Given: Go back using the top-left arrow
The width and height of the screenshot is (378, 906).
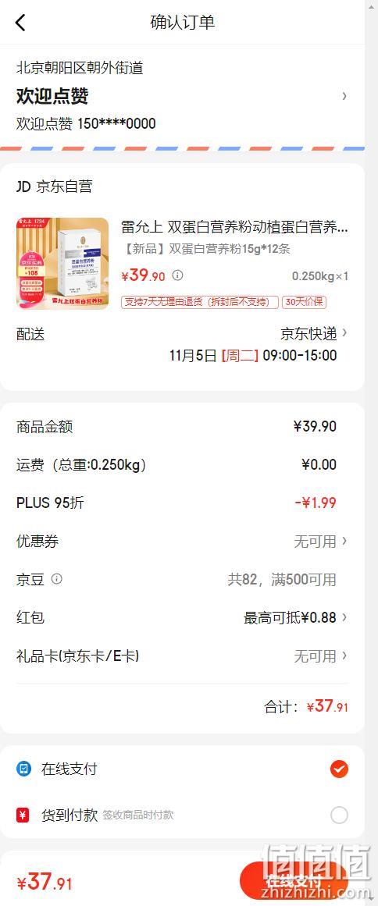Looking at the screenshot, I should tap(20, 23).
